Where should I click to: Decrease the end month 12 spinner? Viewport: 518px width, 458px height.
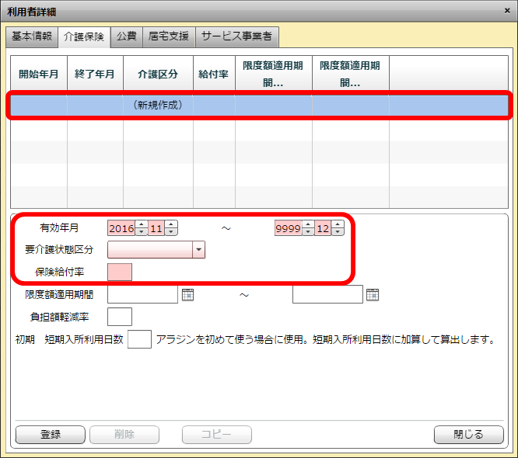338,232
